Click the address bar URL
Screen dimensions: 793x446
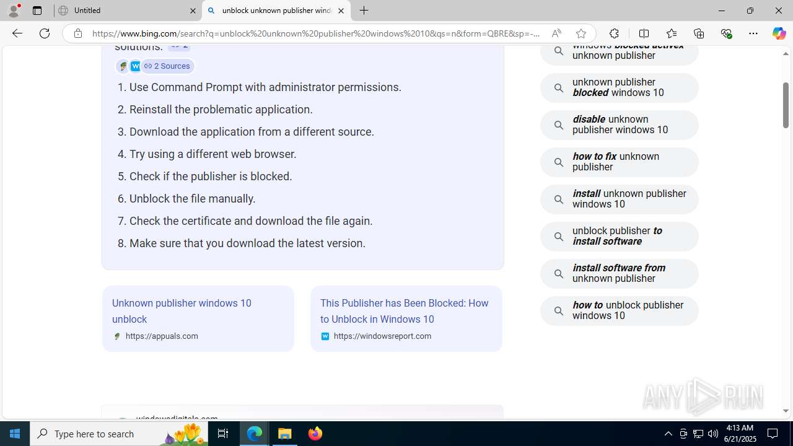pyautogui.click(x=316, y=33)
